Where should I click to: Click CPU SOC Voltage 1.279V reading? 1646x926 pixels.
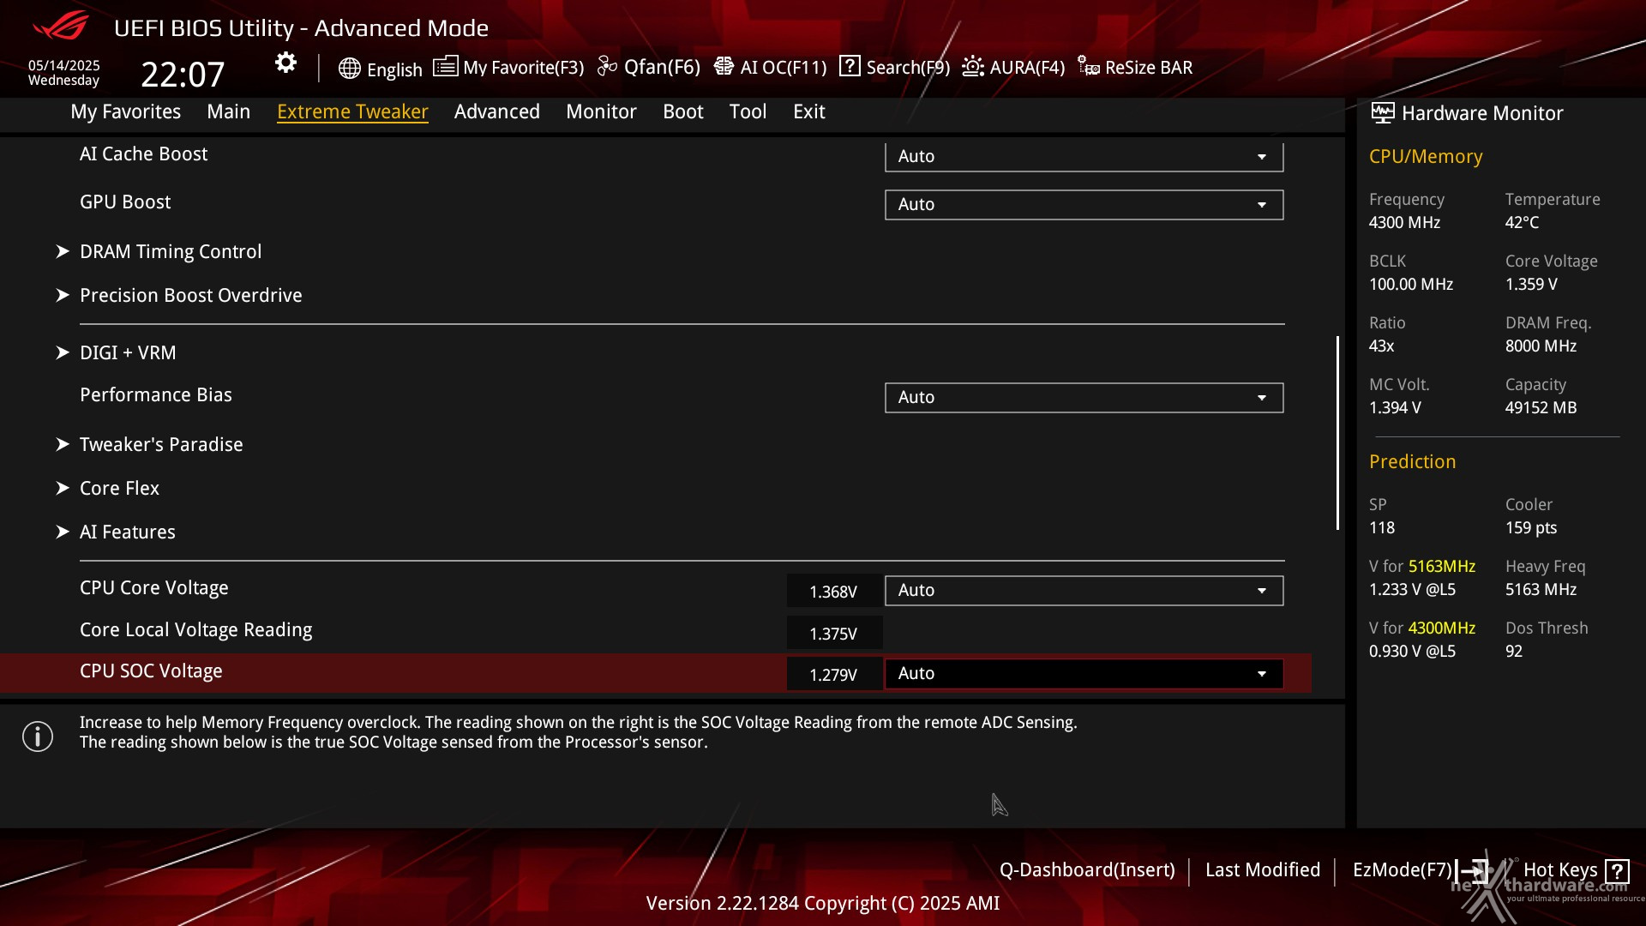pos(833,675)
